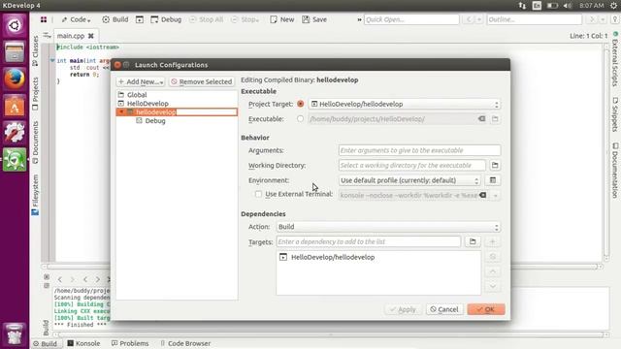Open Filesystem side panel tab
This screenshot has height=349, width=621.
35,195
